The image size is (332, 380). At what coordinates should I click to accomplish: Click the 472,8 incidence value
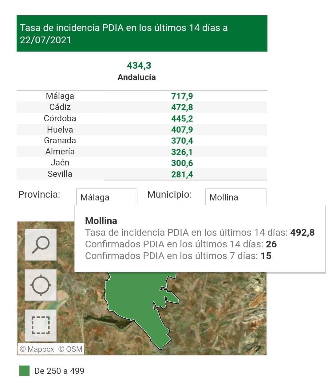pyautogui.click(x=182, y=107)
